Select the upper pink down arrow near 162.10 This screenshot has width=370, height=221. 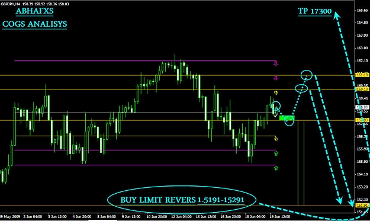276,63
